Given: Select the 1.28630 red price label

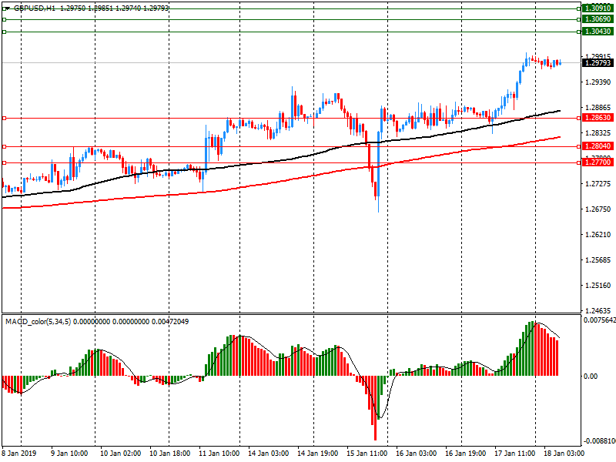Looking at the screenshot, I should [598, 118].
